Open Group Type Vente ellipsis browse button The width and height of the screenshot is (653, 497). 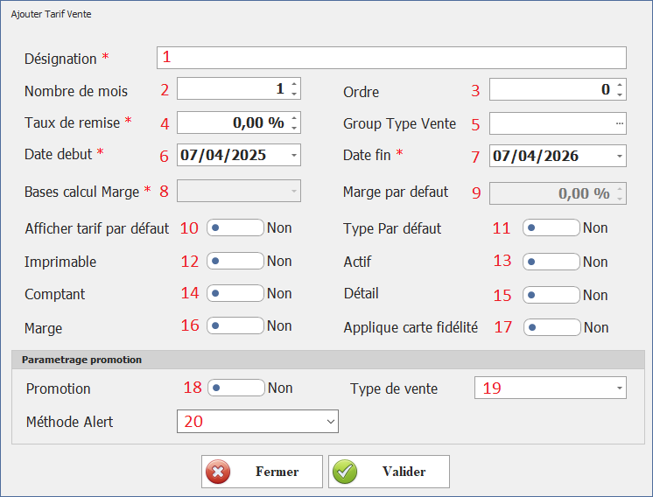point(619,123)
